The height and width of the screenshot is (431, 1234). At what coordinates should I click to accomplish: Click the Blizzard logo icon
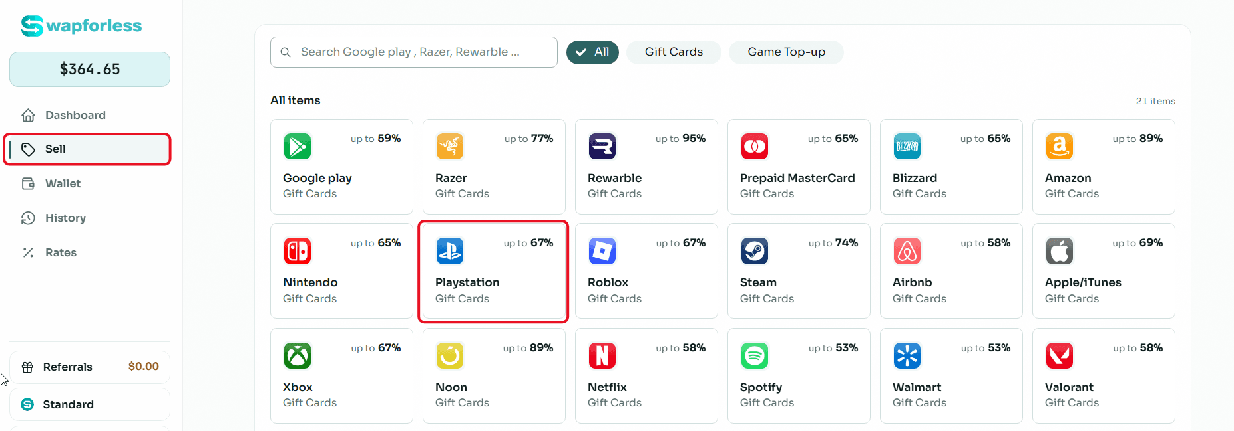(907, 146)
